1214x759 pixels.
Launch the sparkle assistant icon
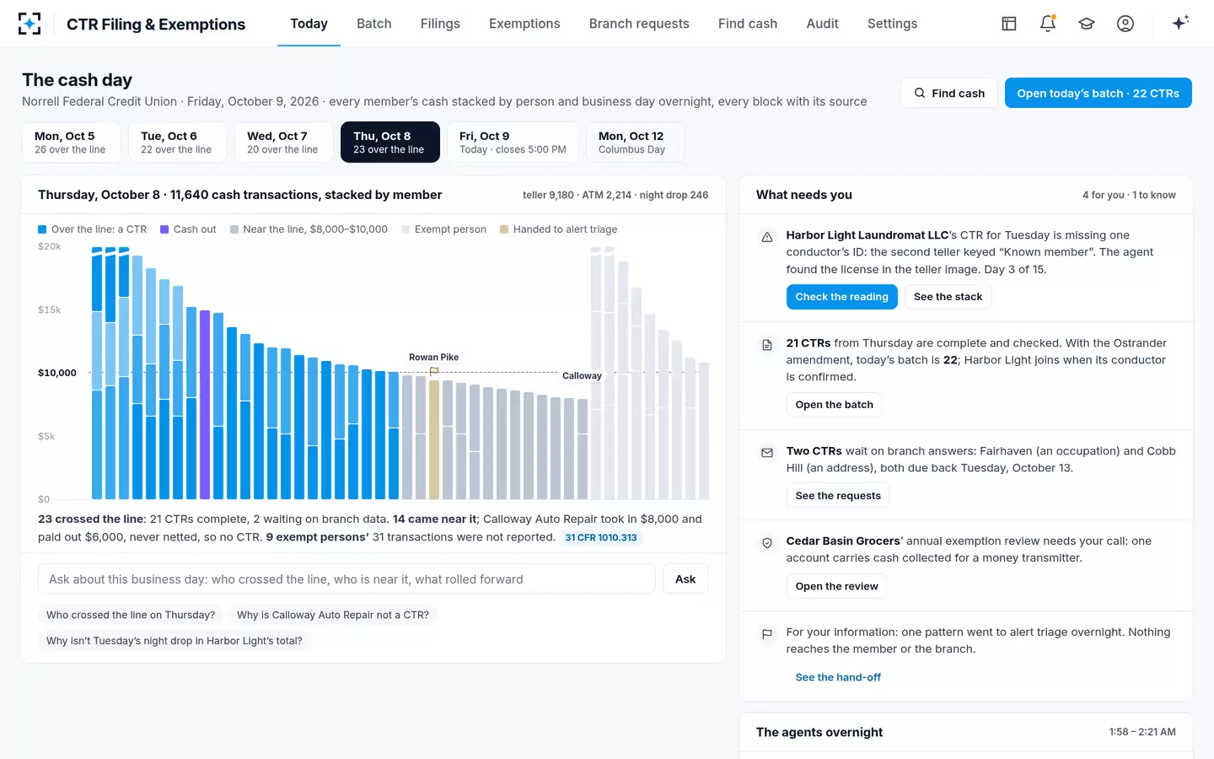tap(1180, 23)
